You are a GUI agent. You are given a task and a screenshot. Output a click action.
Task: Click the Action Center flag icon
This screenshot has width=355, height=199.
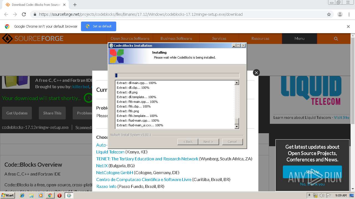click(x=329, y=195)
